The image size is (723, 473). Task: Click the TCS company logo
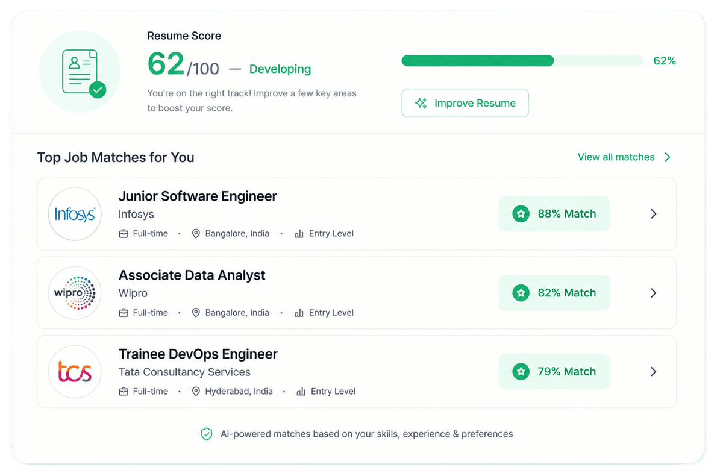(x=75, y=372)
